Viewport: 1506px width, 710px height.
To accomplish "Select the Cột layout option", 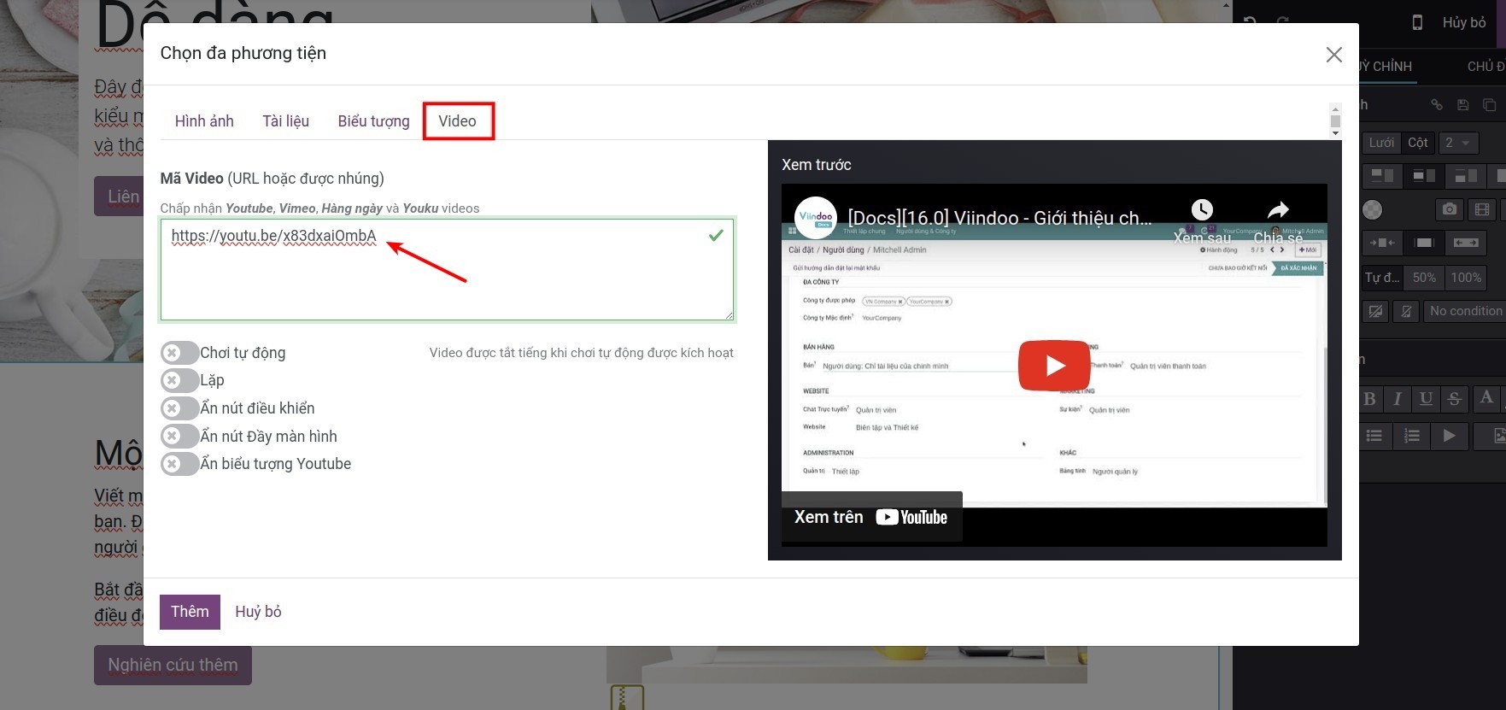I will [1418, 143].
